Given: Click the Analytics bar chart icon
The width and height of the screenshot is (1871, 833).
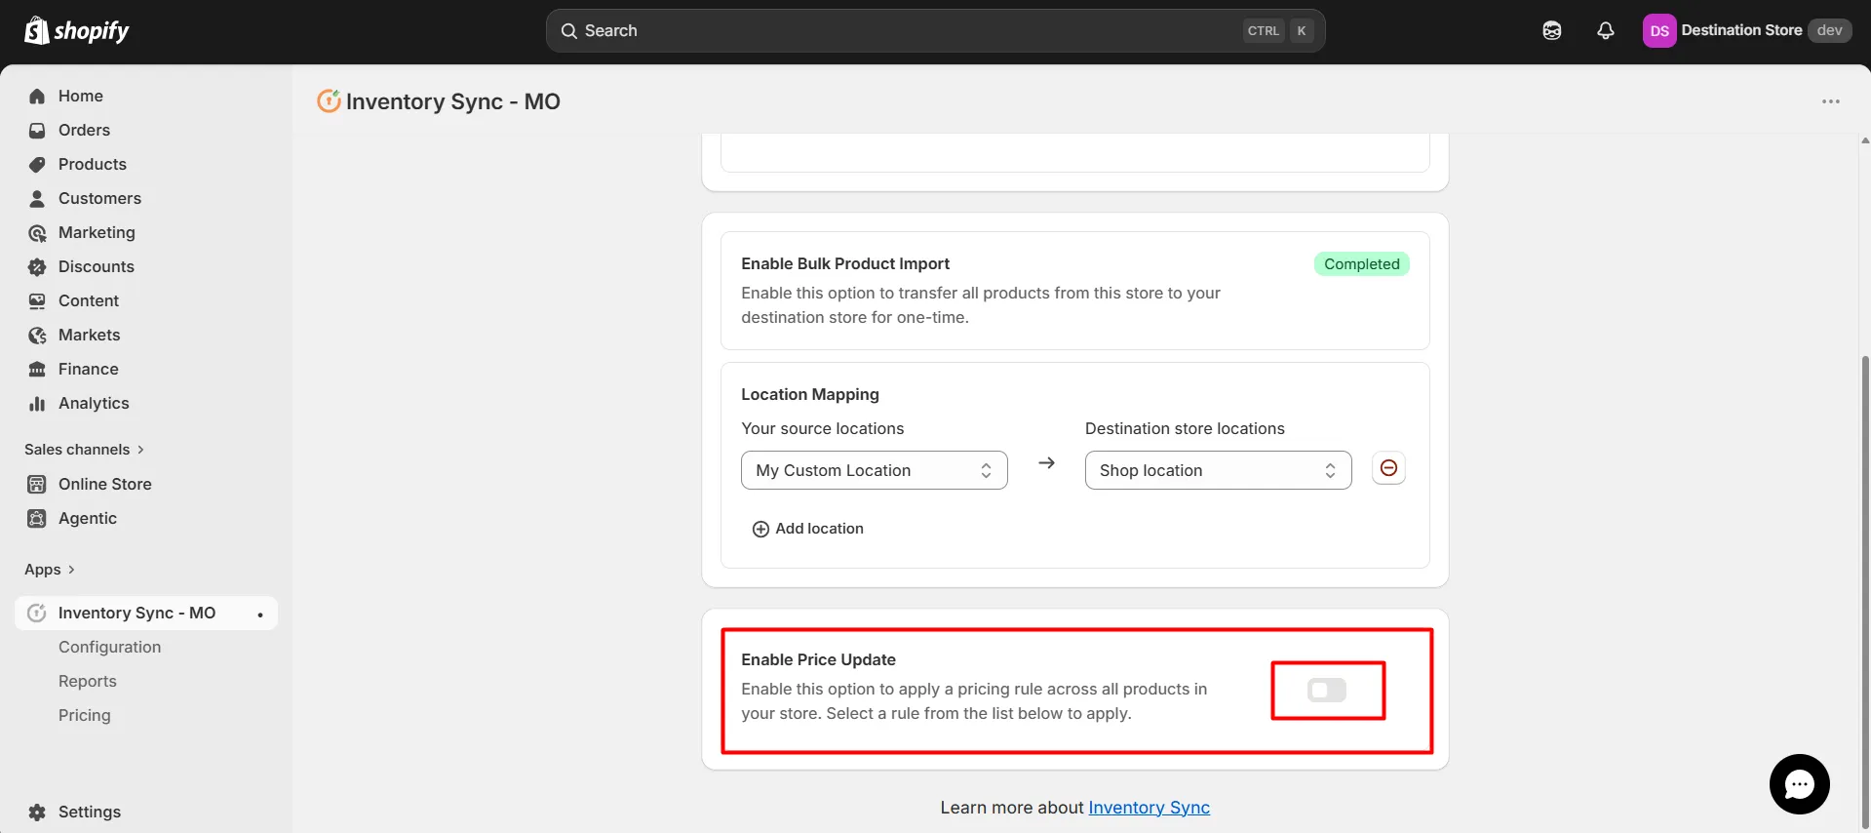Looking at the screenshot, I should pos(37,403).
